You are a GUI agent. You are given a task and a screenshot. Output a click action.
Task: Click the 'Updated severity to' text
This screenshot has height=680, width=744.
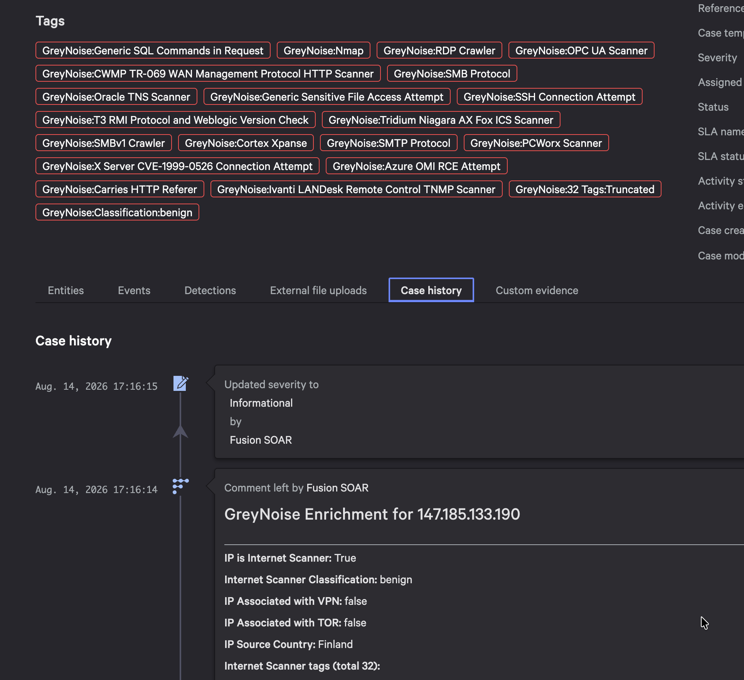271,384
